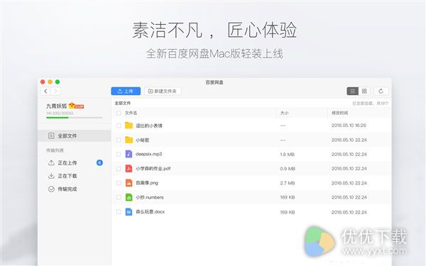Select the file name 小抄.numbers
Viewport: 426px width, 266px height.
pyautogui.click(x=150, y=197)
